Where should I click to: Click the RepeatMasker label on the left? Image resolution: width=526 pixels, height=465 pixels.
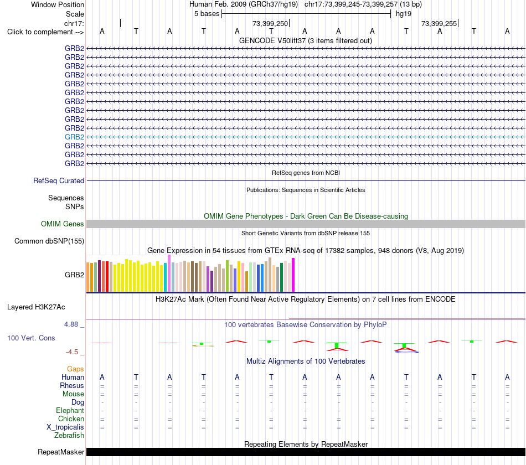point(61,452)
